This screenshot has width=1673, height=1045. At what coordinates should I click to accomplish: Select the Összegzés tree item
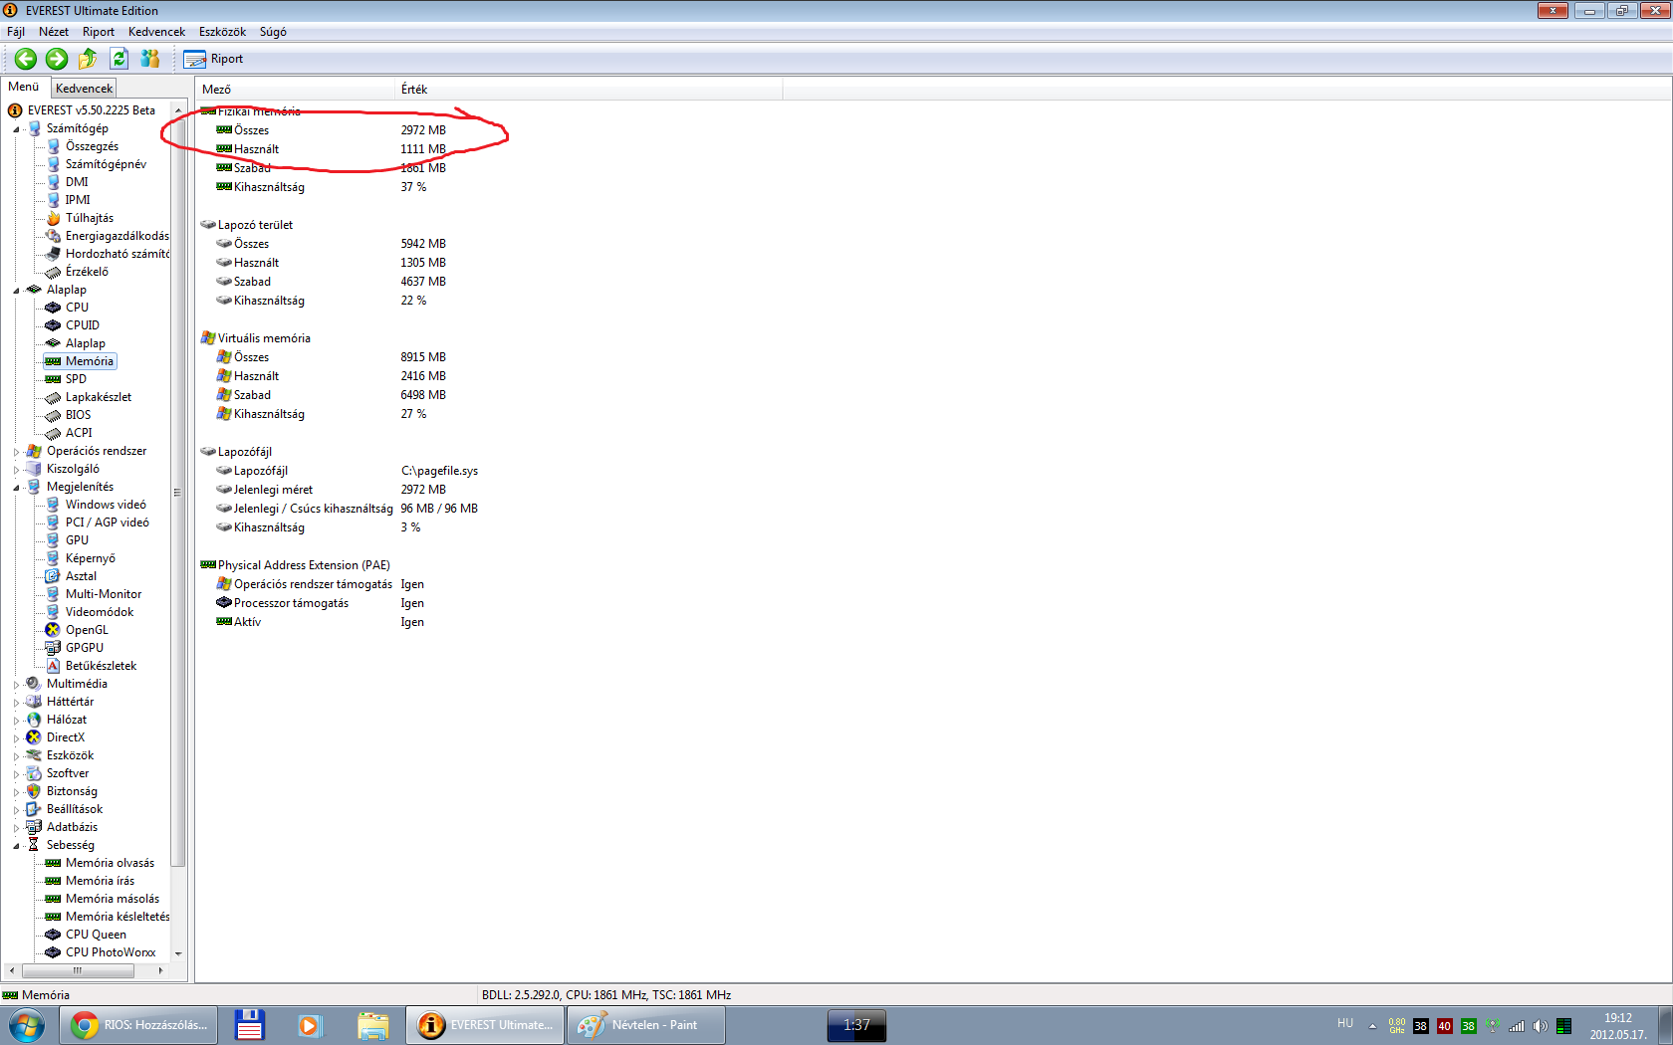(92, 146)
